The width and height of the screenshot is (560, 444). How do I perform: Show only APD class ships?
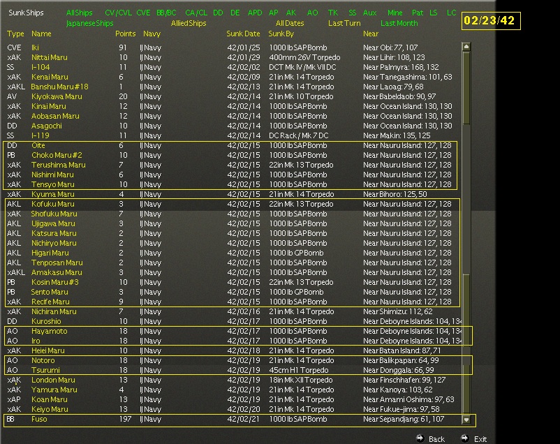[255, 13]
